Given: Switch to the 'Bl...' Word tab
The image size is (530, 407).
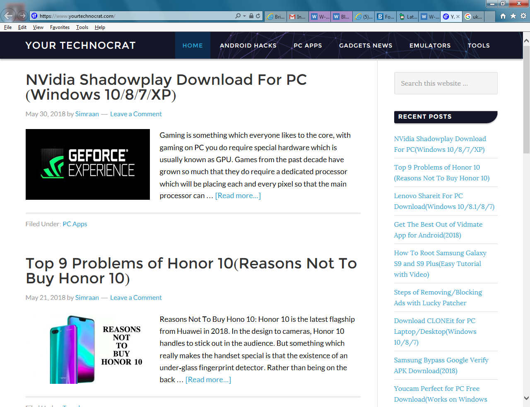Looking at the screenshot, I should point(341,17).
